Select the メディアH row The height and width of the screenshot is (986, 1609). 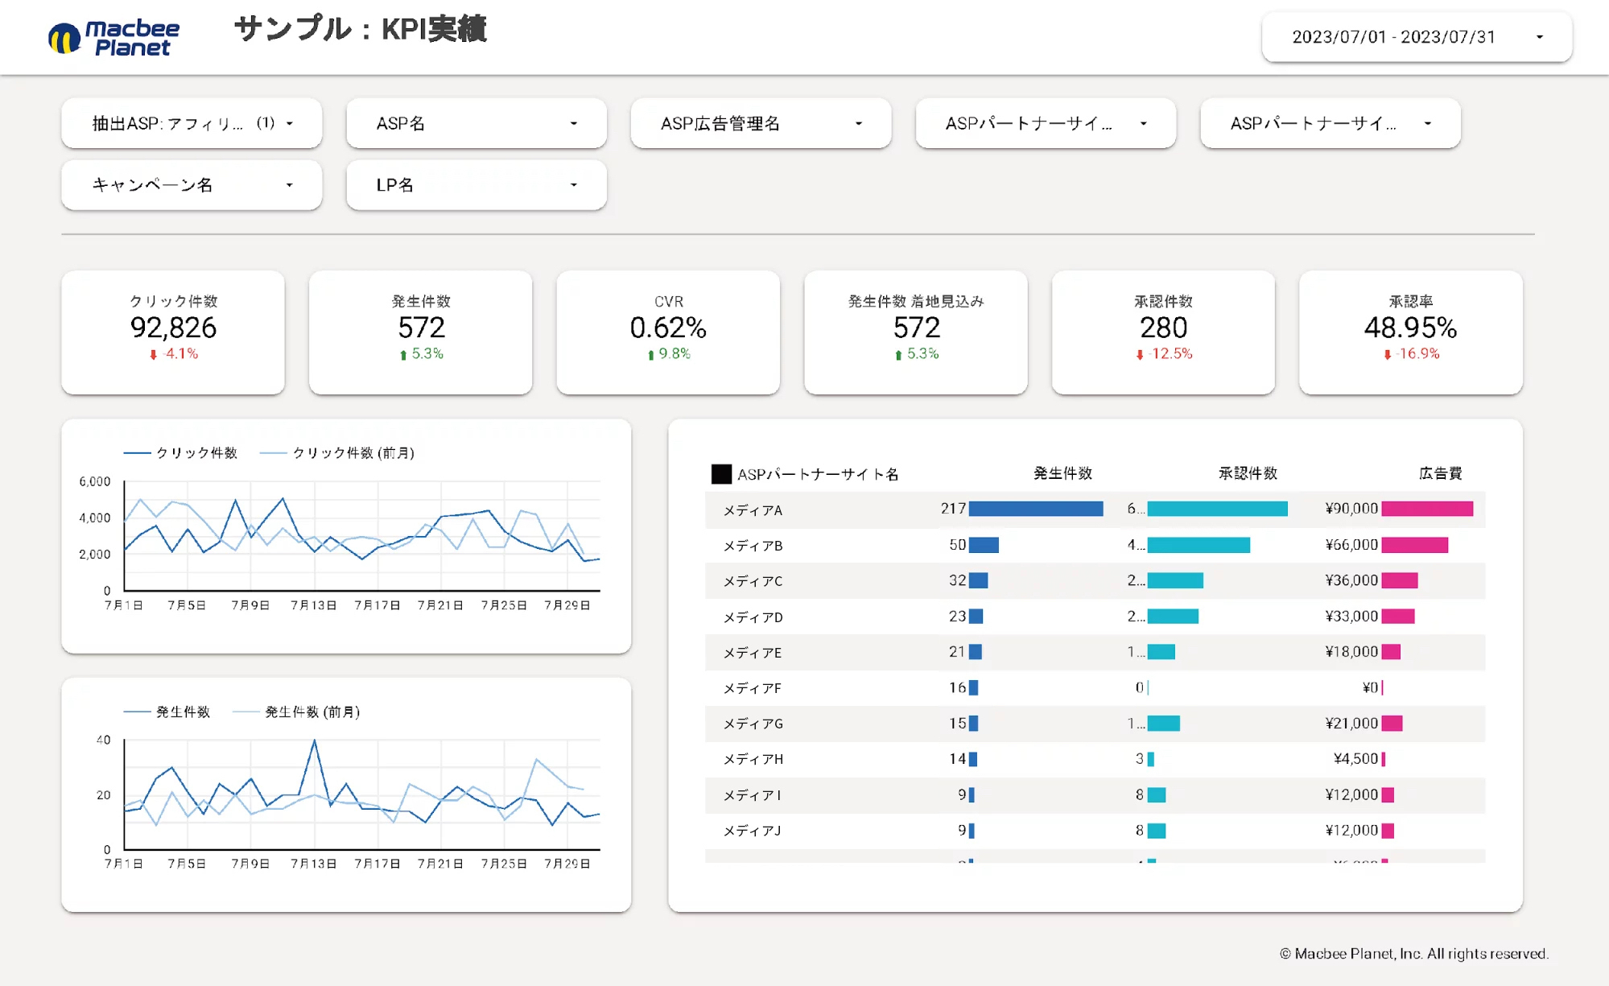click(1095, 759)
